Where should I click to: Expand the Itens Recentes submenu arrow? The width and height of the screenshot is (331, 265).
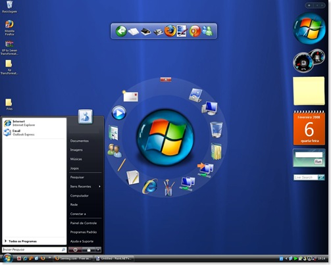click(x=99, y=186)
